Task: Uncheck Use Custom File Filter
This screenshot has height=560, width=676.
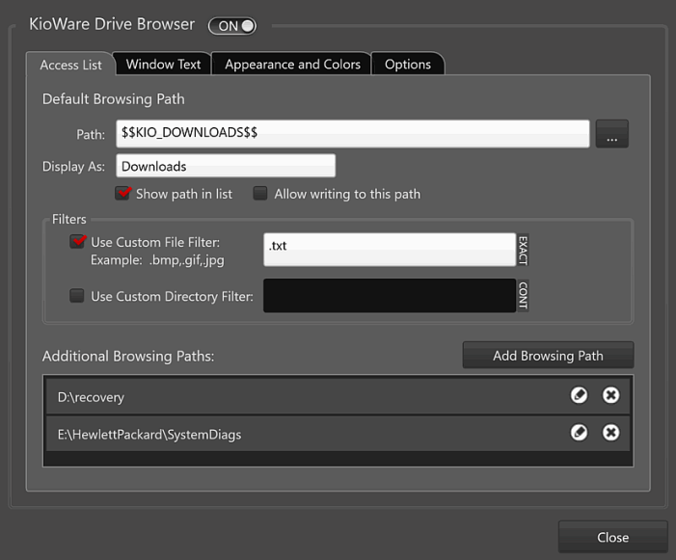Action: pyautogui.click(x=77, y=241)
